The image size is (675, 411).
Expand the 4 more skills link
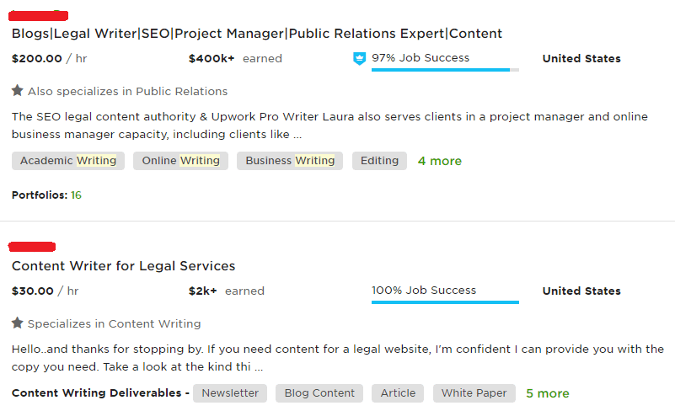click(x=440, y=161)
